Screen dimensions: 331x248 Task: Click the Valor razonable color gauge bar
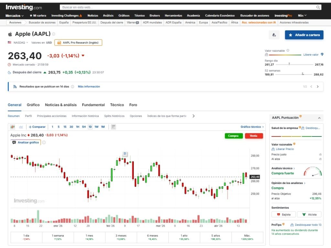point(285,55)
